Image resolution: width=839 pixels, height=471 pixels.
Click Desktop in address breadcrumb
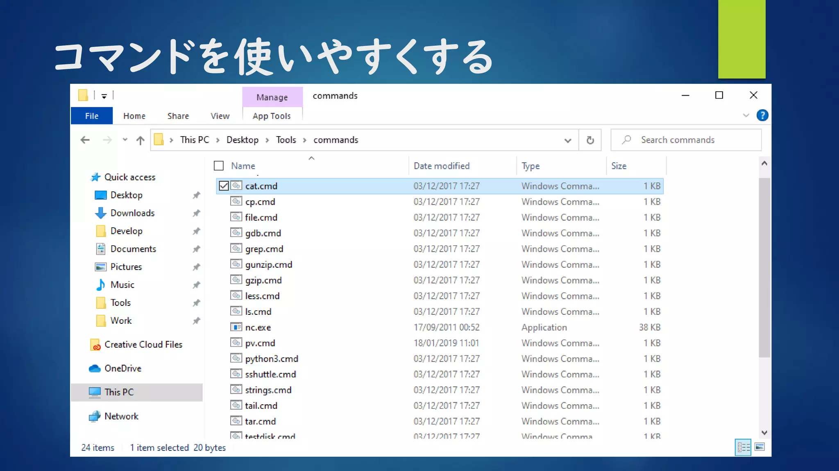(243, 140)
